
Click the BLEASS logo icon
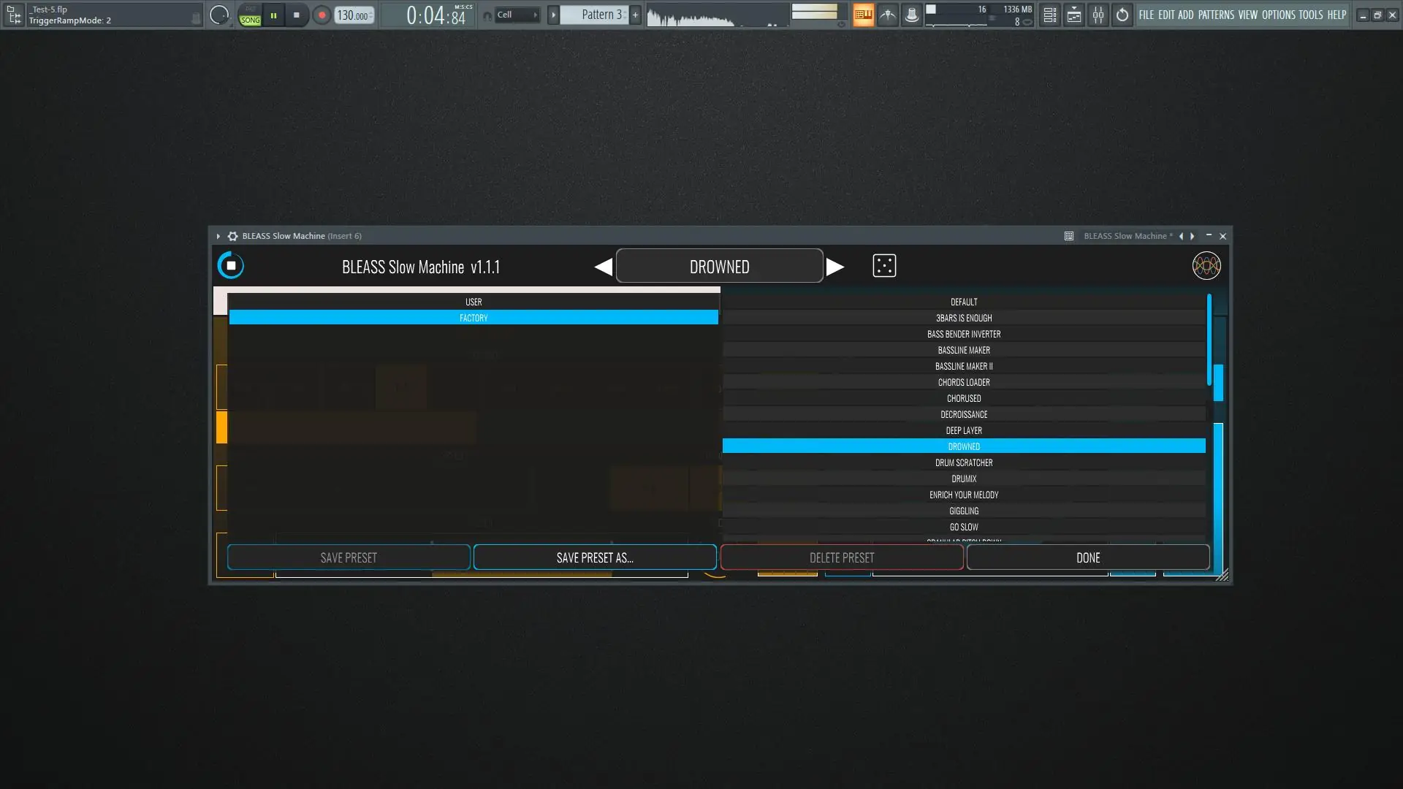coord(1206,266)
